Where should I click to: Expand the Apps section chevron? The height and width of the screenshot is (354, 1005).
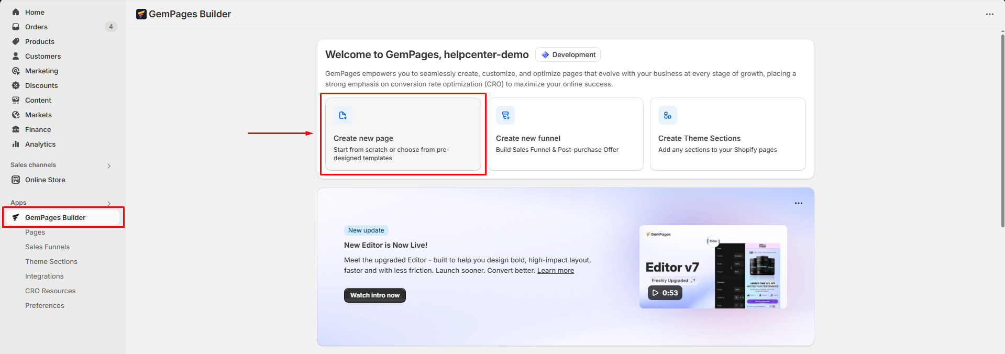pyautogui.click(x=109, y=203)
